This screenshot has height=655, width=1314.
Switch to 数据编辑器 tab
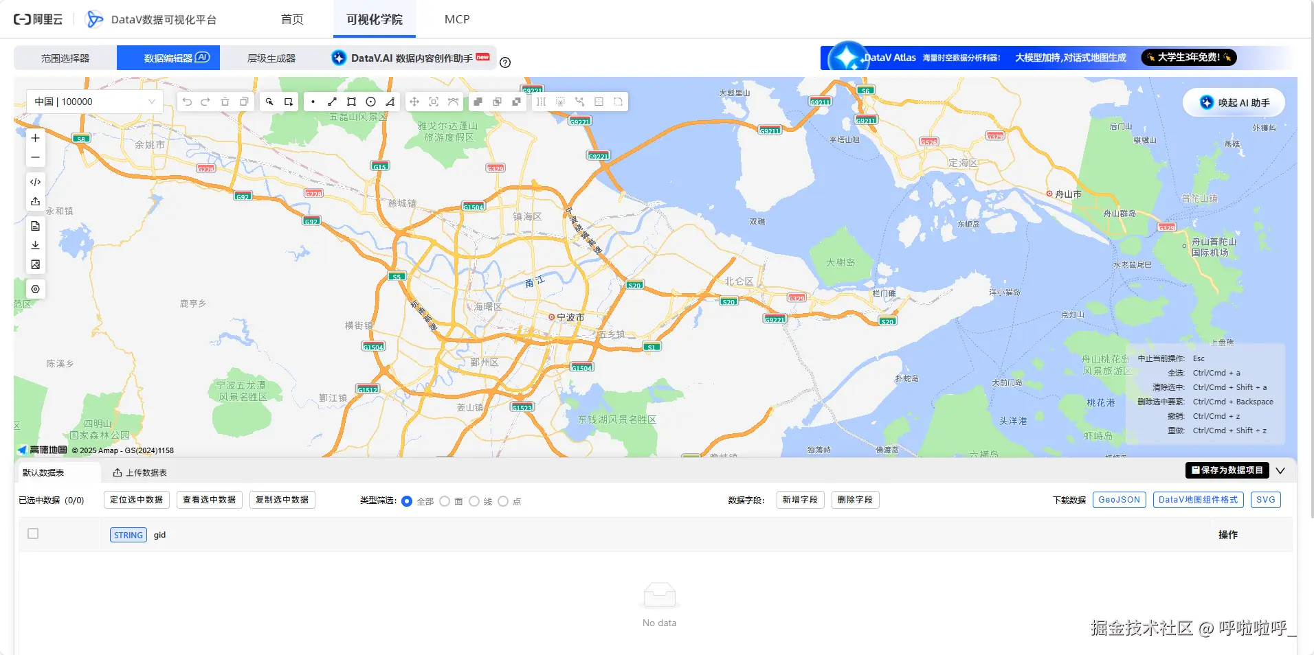pyautogui.click(x=168, y=58)
